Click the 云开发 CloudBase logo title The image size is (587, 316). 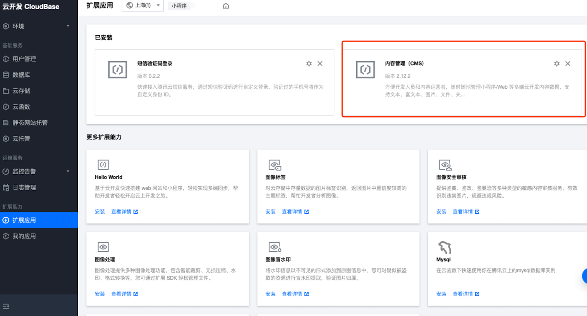[31, 7]
